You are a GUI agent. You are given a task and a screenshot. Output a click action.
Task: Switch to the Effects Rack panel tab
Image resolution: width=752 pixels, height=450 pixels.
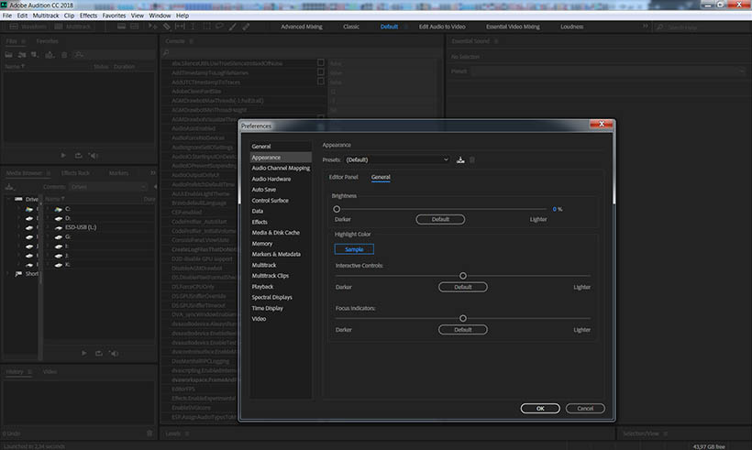(75, 173)
